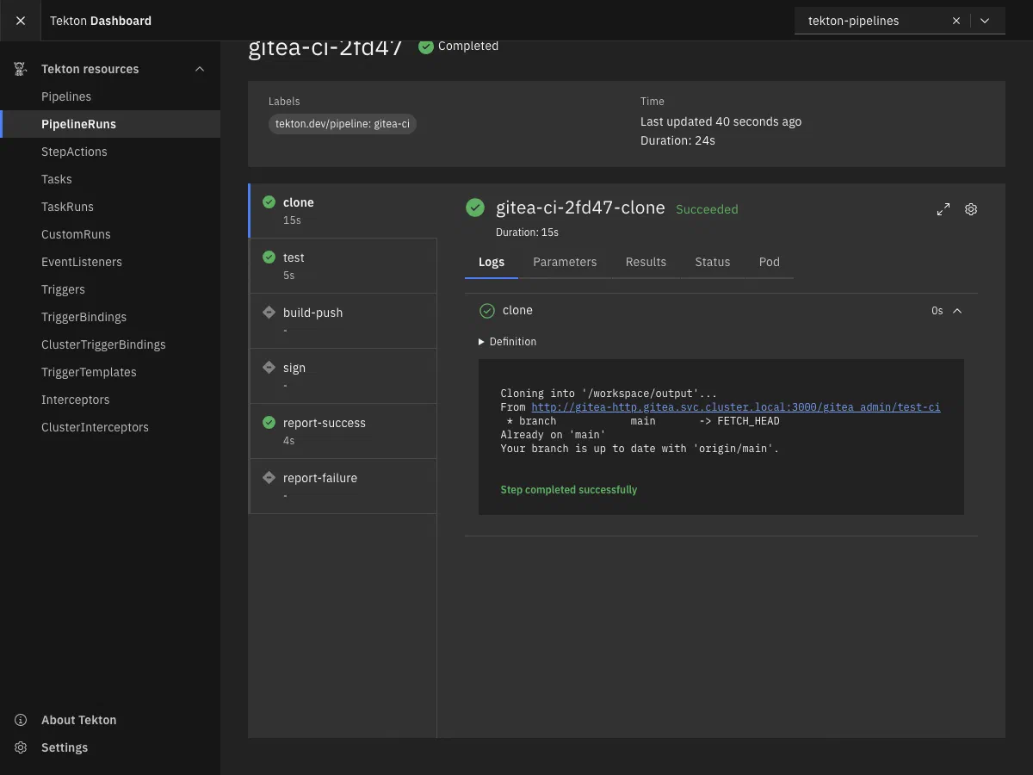Switch to the Results tab
Viewport: 1033px width, 775px height.
pyautogui.click(x=646, y=262)
